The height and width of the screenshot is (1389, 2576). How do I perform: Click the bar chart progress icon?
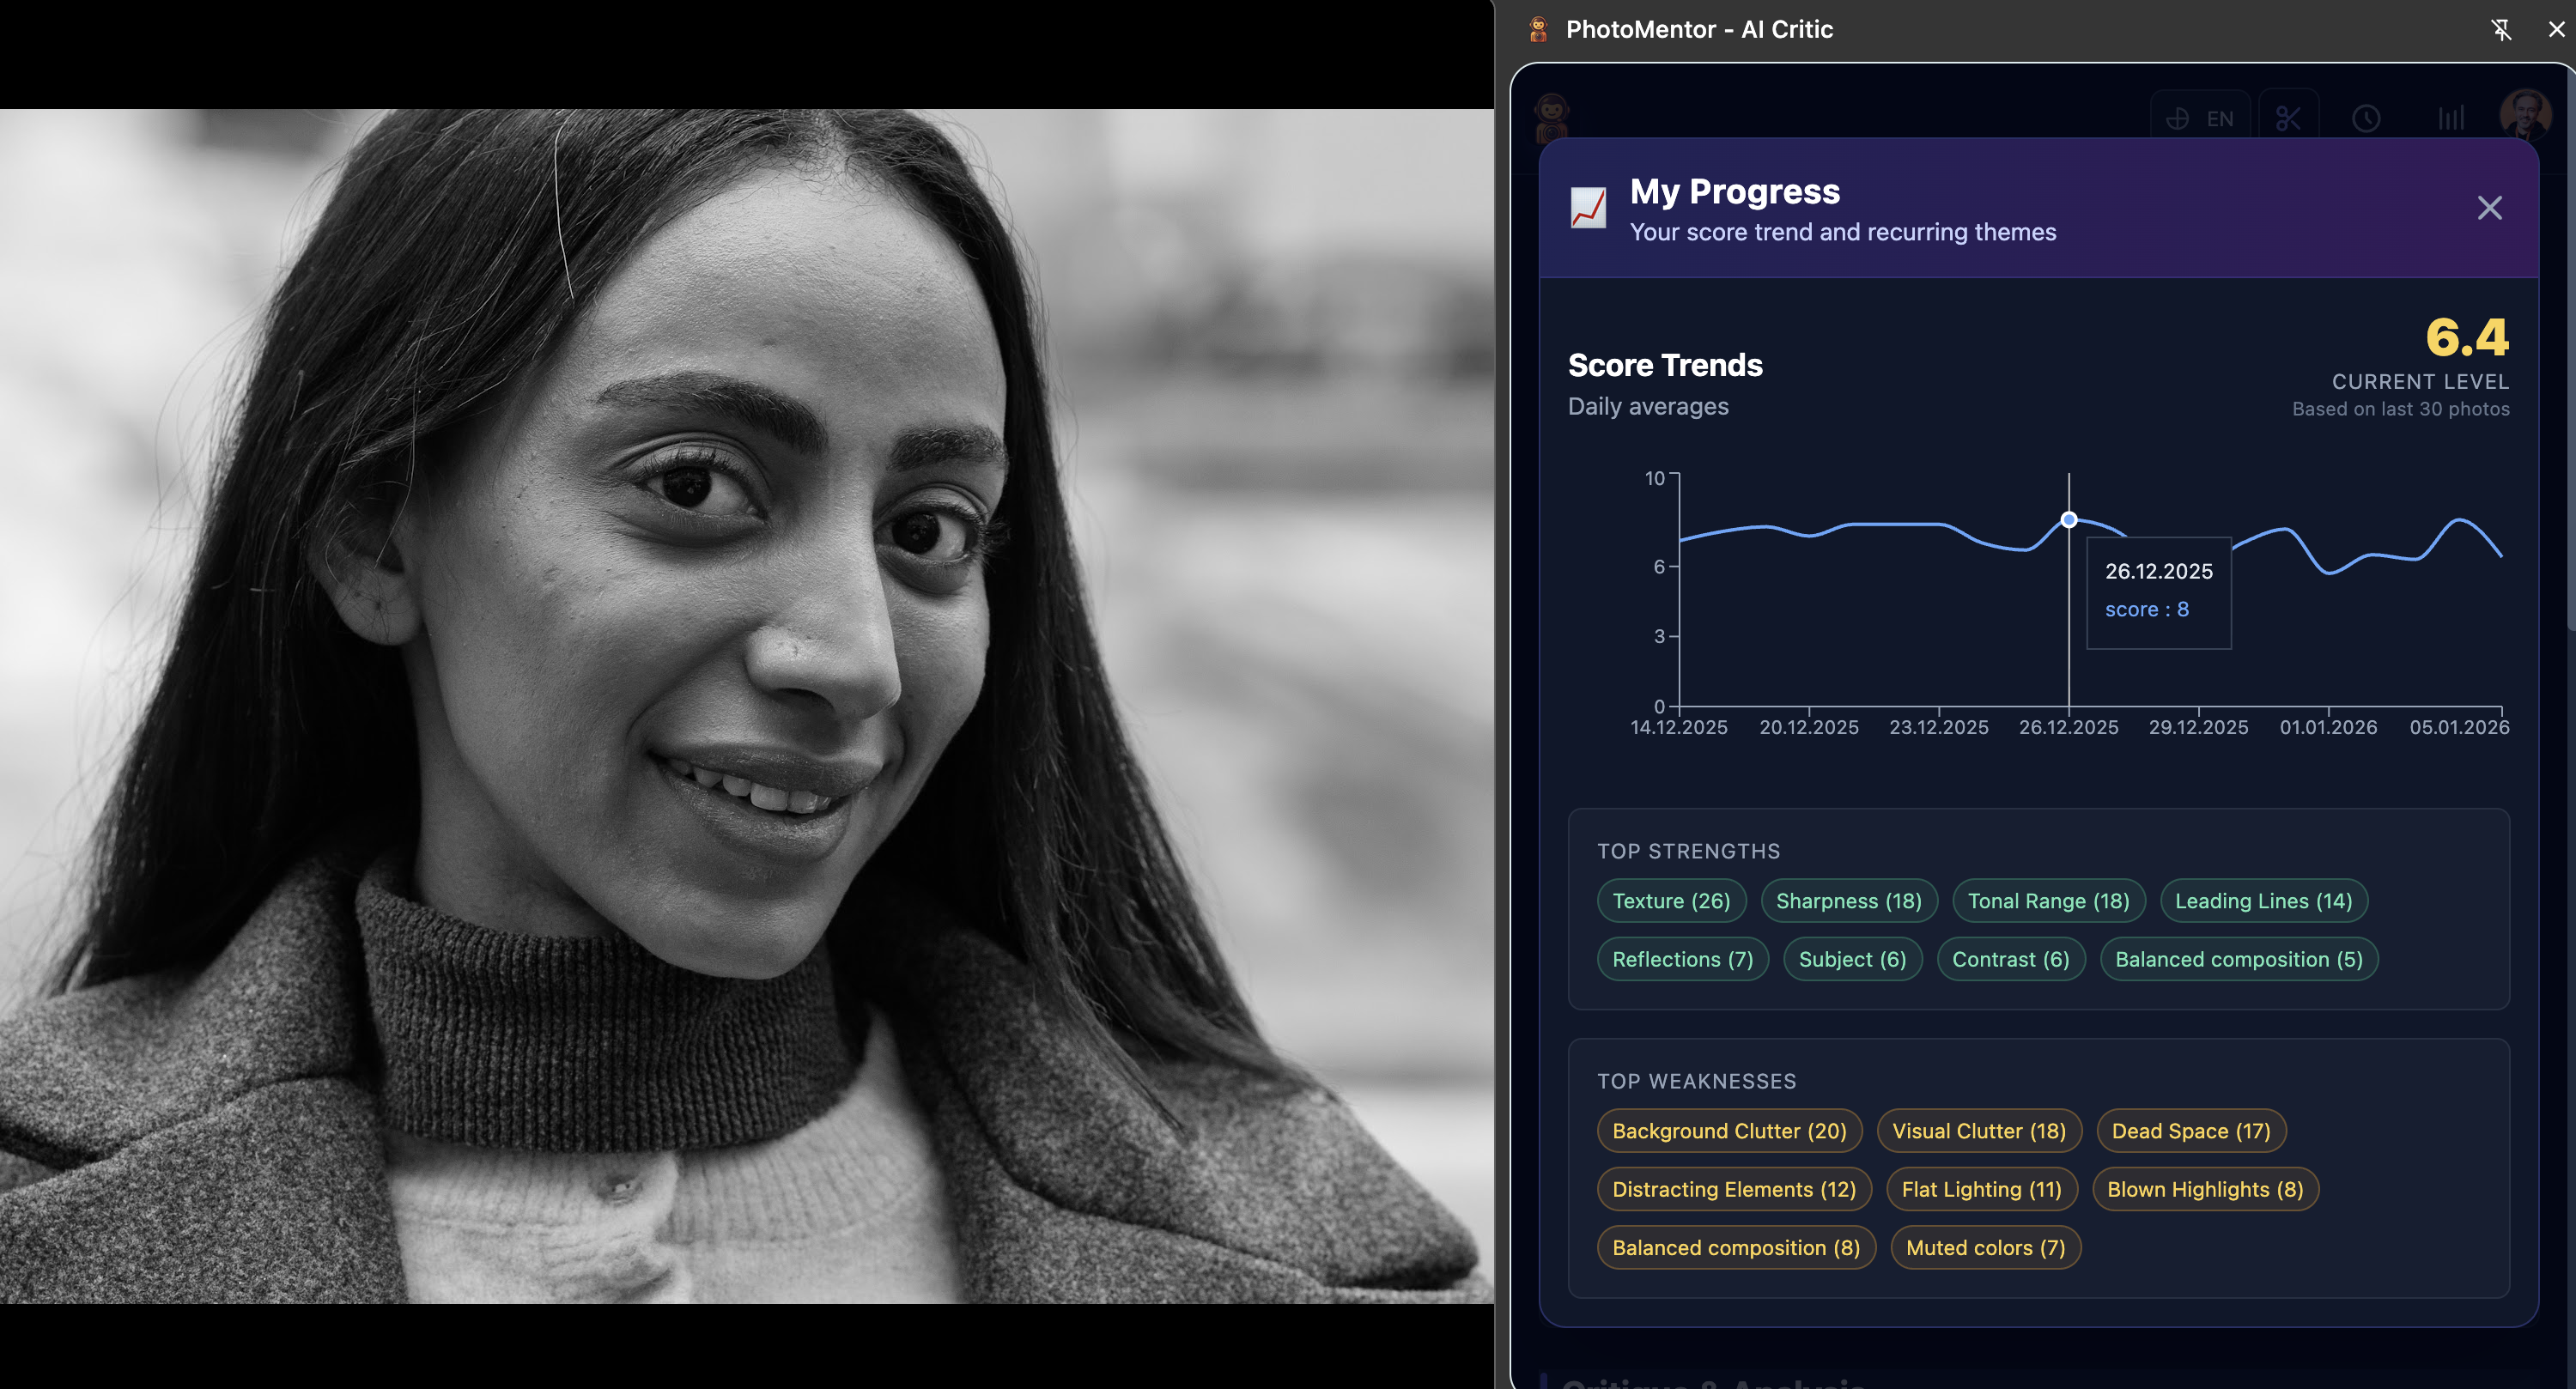pyautogui.click(x=2450, y=119)
